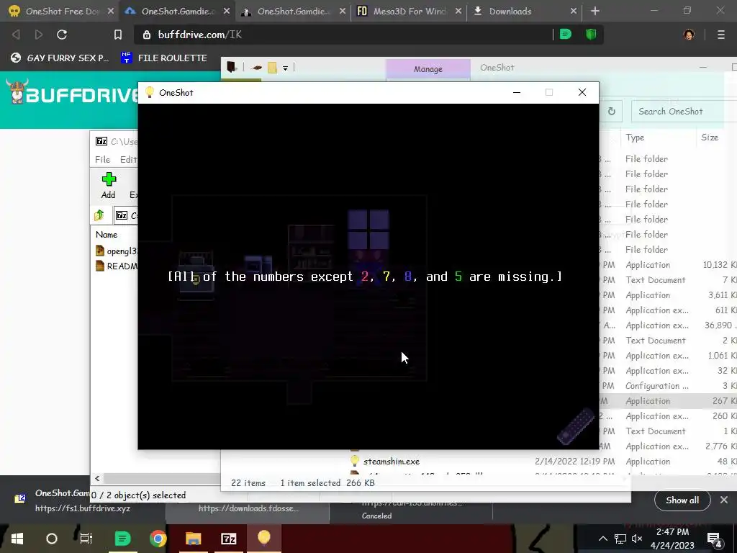Sort Explorer files by Type column
Screen dimensions: 737x553
coord(635,138)
